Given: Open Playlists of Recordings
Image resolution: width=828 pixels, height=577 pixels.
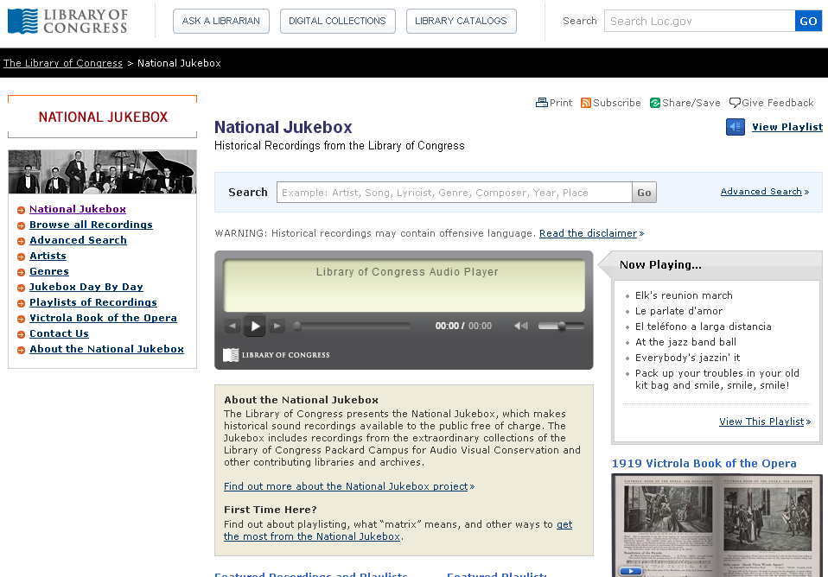Looking at the screenshot, I should (93, 302).
